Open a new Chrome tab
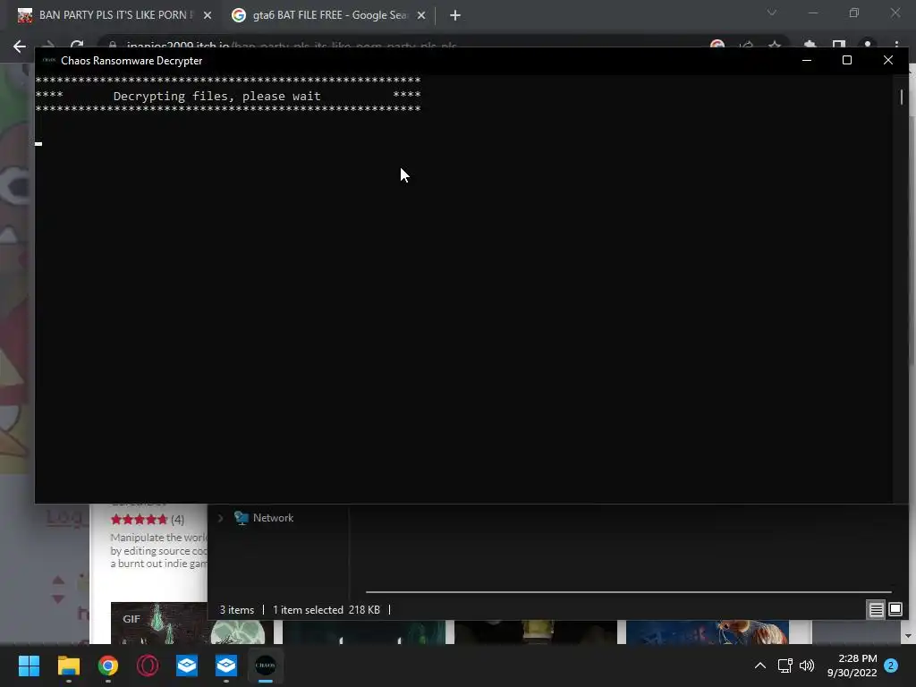Viewport: 916px width, 687px height. [455, 16]
